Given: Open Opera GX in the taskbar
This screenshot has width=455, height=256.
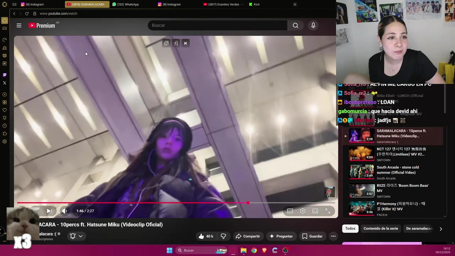Looking at the screenshot, I should 233,250.
